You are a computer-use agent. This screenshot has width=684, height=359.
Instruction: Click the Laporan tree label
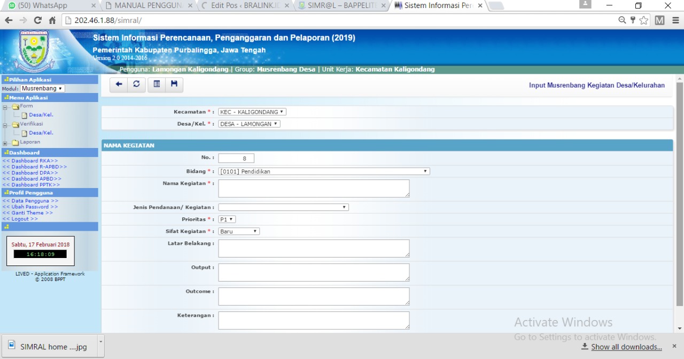[30, 142]
